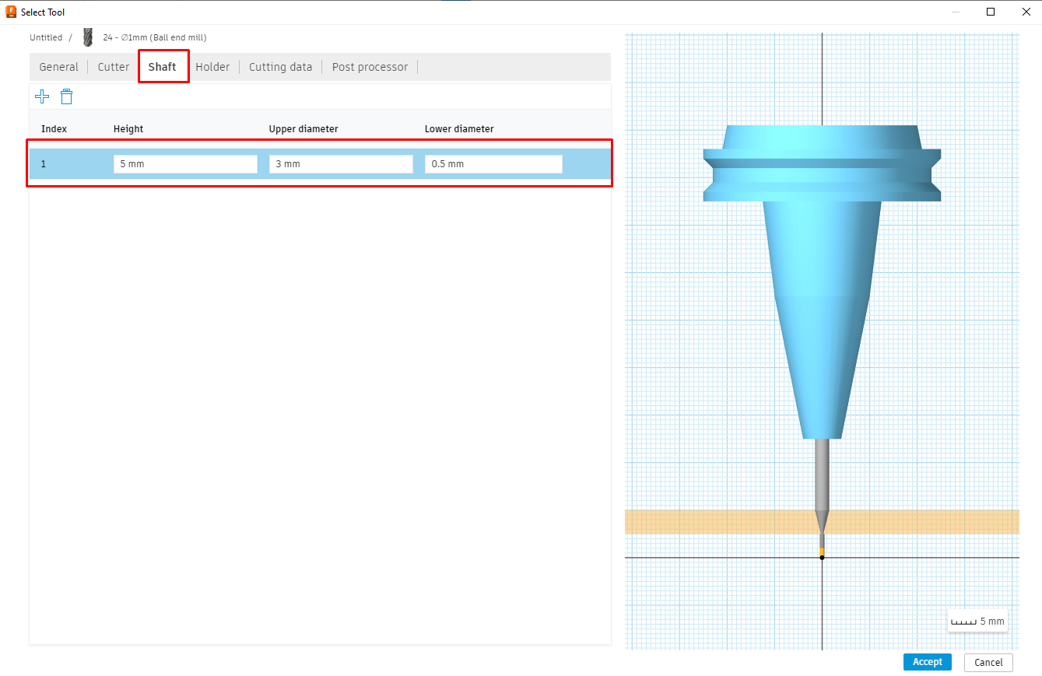The height and width of the screenshot is (676, 1042).
Task: Delete the selected shaft segment
Action: pos(66,96)
